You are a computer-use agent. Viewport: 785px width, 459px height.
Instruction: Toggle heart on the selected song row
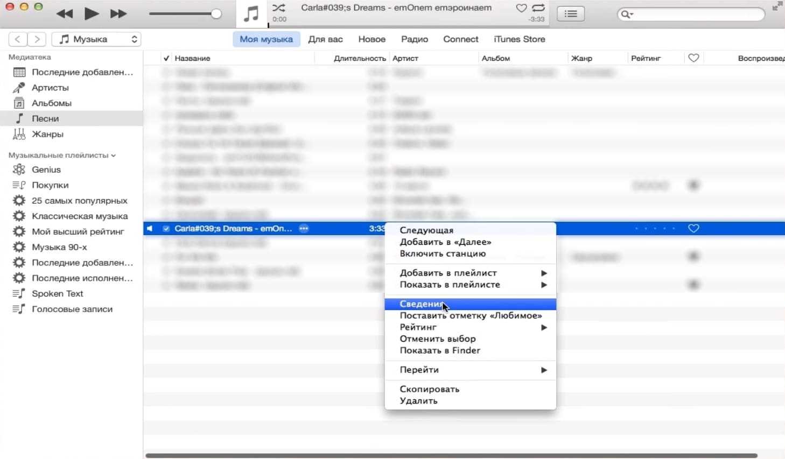[693, 229]
